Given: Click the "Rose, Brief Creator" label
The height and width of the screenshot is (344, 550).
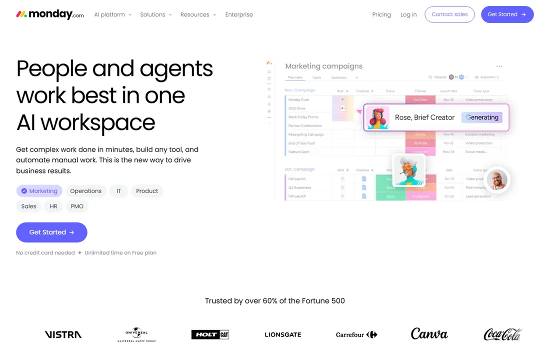Looking at the screenshot, I should [x=424, y=117].
